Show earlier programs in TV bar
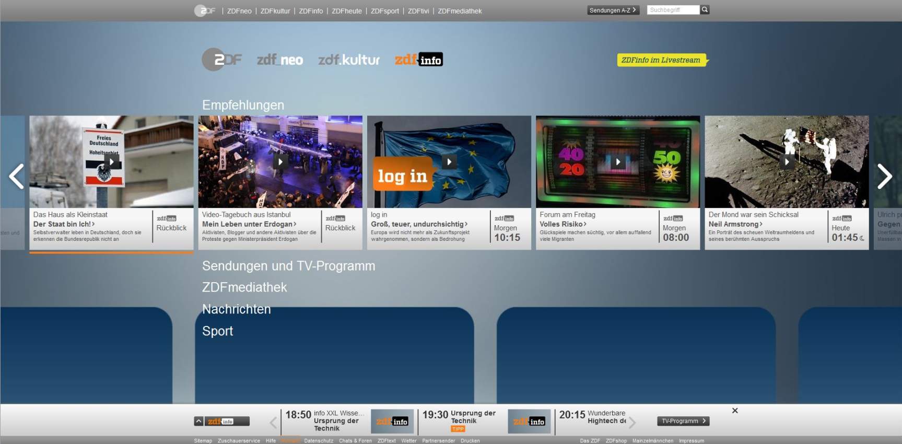The height and width of the screenshot is (444, 902). (x=273, y=422)
